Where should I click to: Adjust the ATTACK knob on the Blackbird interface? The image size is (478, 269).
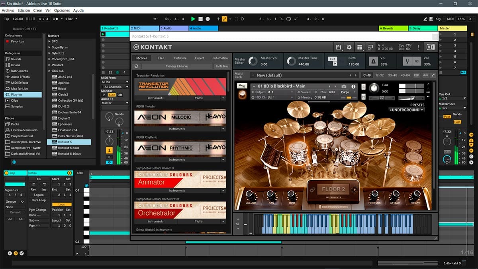tap(395, 195)
